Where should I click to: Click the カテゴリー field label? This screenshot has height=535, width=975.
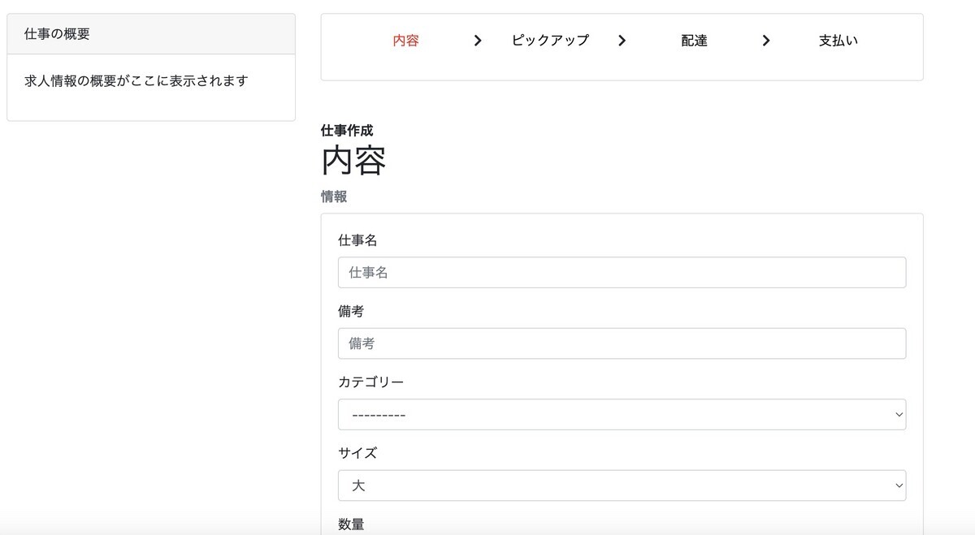coord(370,382)
